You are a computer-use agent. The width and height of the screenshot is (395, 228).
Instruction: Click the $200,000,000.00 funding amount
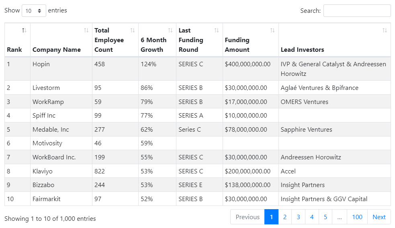(248, 171)
